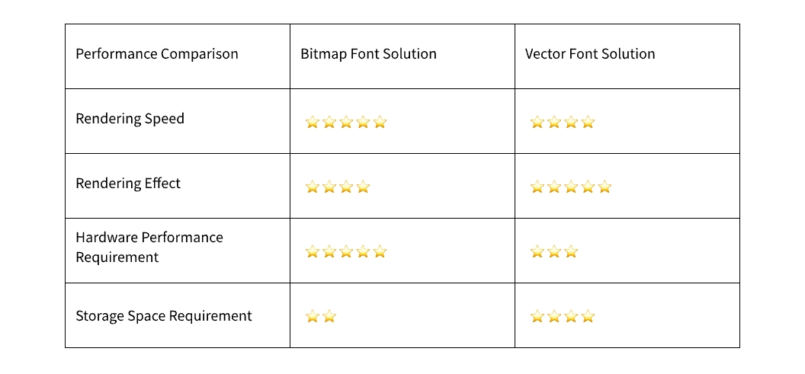Click second star in Vector Rendering Speed
Screen dimensions: 805x374
[x=554, y=122]
